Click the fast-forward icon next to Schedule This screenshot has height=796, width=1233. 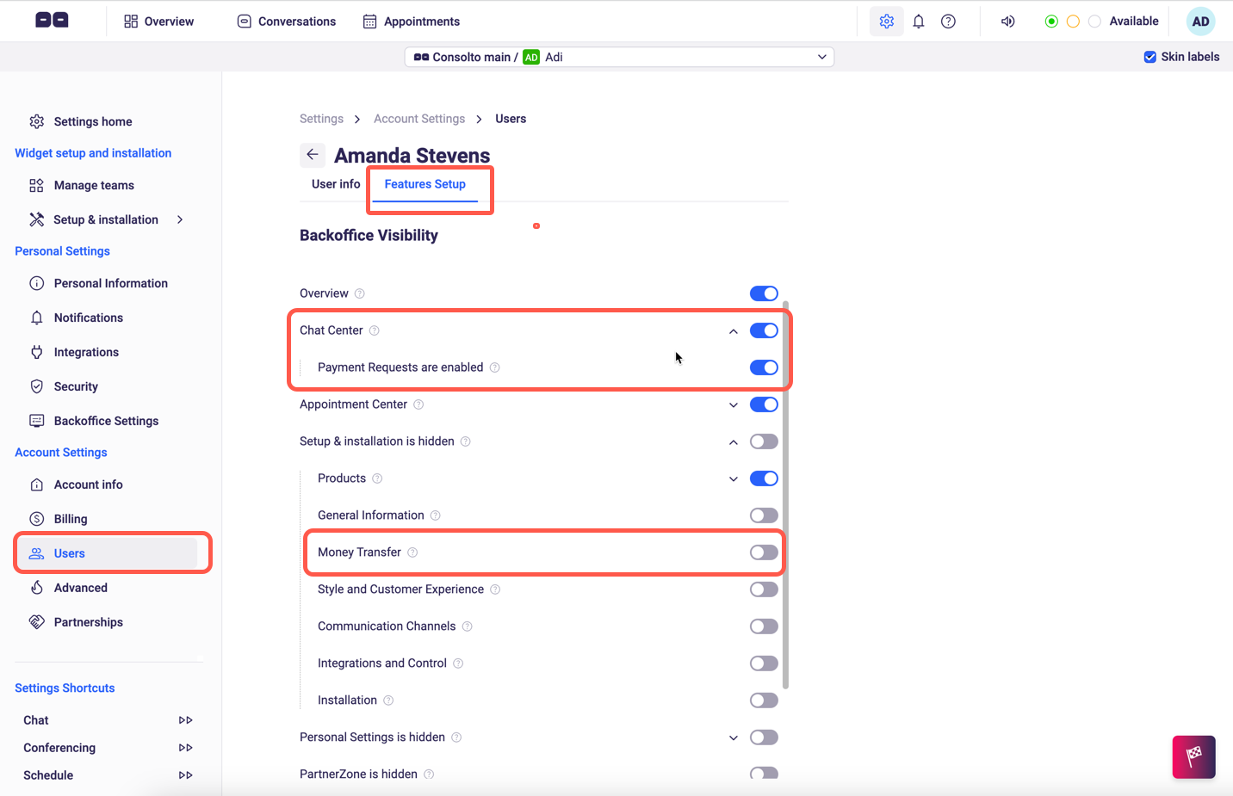point(185,775)
